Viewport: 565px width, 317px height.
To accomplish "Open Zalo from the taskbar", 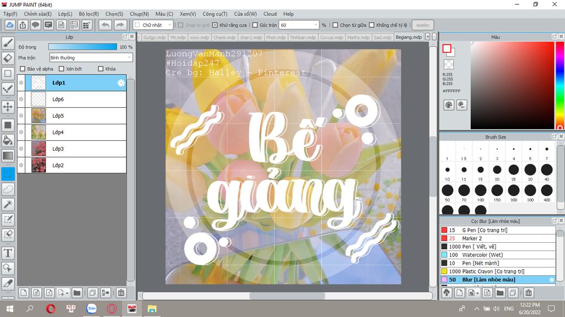I will (x=92, y=308).
